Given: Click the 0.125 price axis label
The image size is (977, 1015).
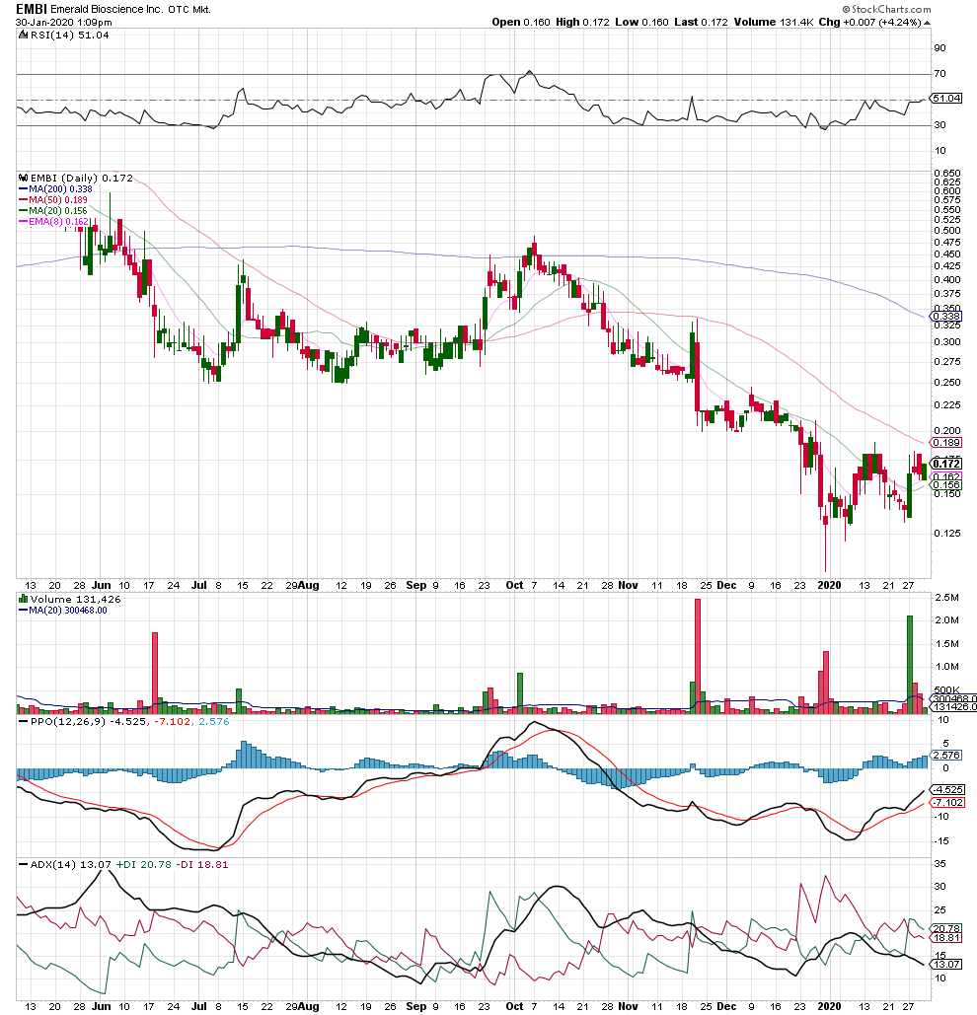Looking at the screenshot, I should [x=947, y=534].
